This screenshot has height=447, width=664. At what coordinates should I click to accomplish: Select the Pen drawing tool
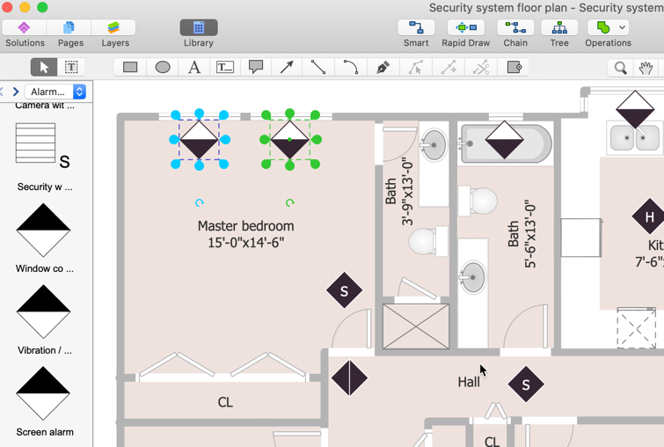click(x=383, y=67)
